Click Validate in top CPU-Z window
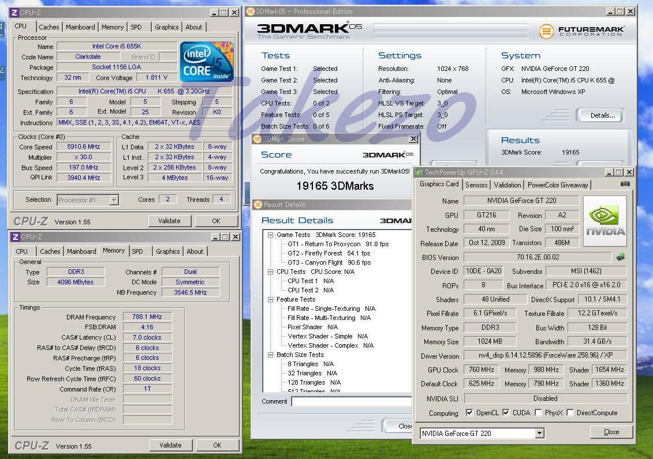Viewport: 653px width, 459px height. click(x=170, y=221)
